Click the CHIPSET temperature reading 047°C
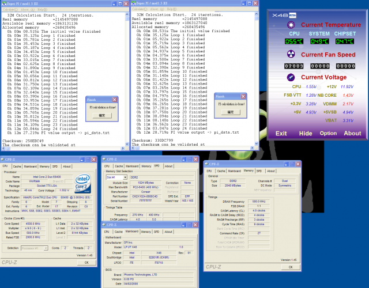Viewport: 369px width, 288px height. 345,41
